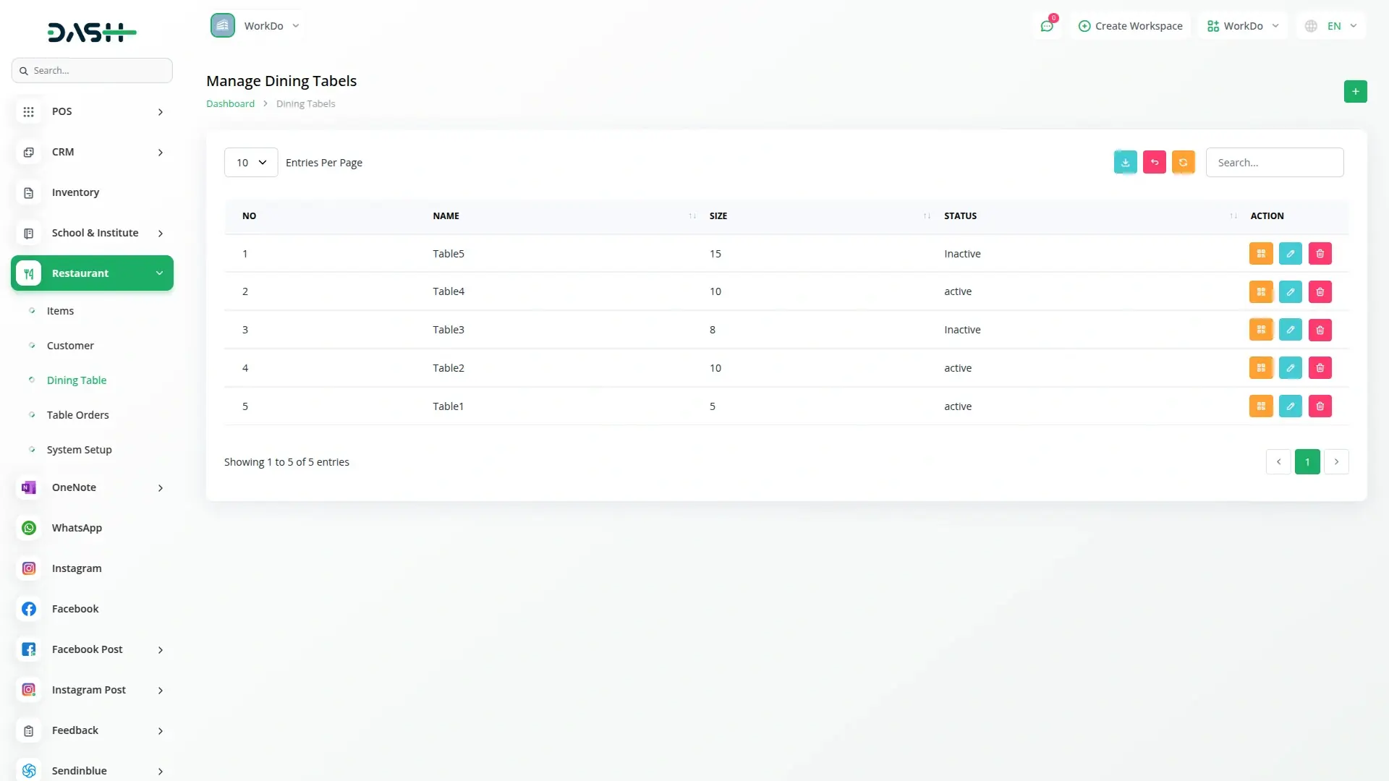Click the orange refresh reload icon
Viewport: 1389px width, 781px height.
[1183, 163]
